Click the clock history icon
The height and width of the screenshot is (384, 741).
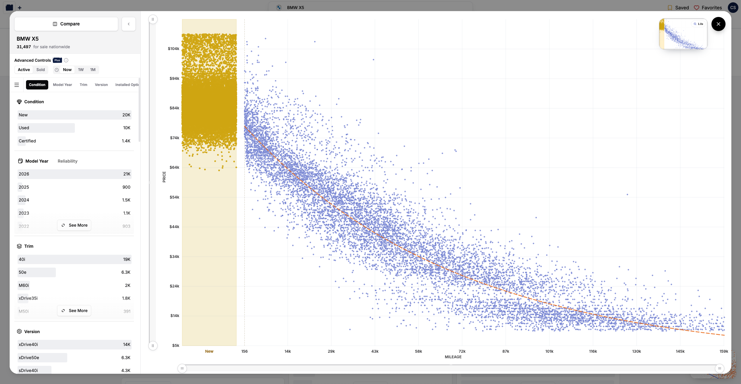[57, 70]
